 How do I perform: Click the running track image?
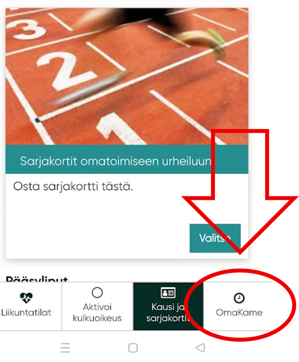[127, 76]
